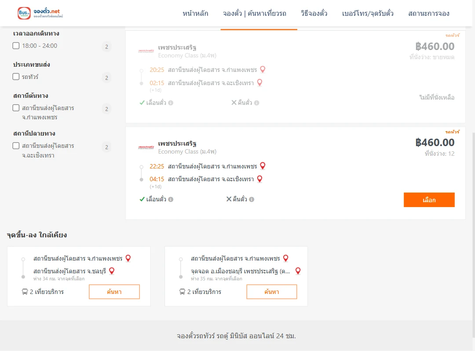Click ห่าง 35 กม. จากจุดที่เลือก text
The width and height of the screenshot is (475, 351).
click(x=216, y=279)
